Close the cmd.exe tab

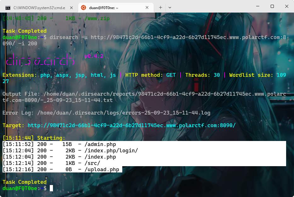(x=72, y=8)
